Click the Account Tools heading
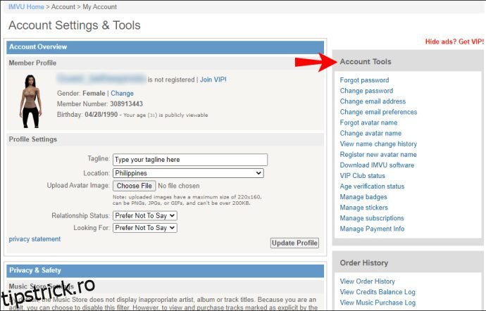486x311 pixels. click(x=366, y=62)
